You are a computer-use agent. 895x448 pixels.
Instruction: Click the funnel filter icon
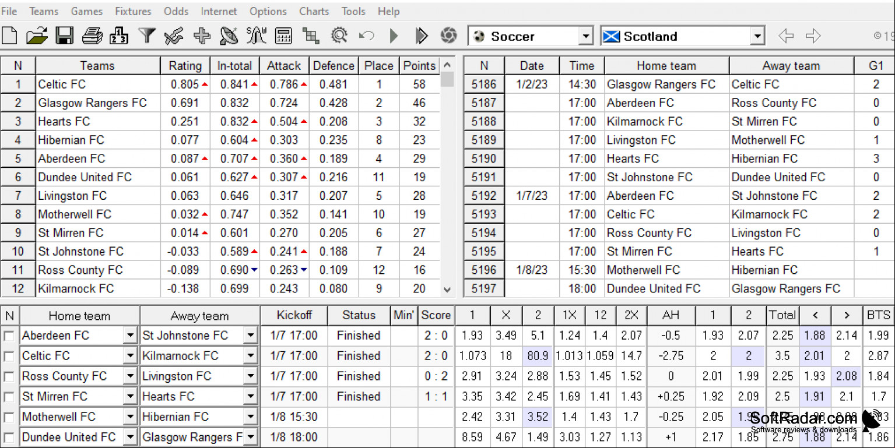(146, 36)
